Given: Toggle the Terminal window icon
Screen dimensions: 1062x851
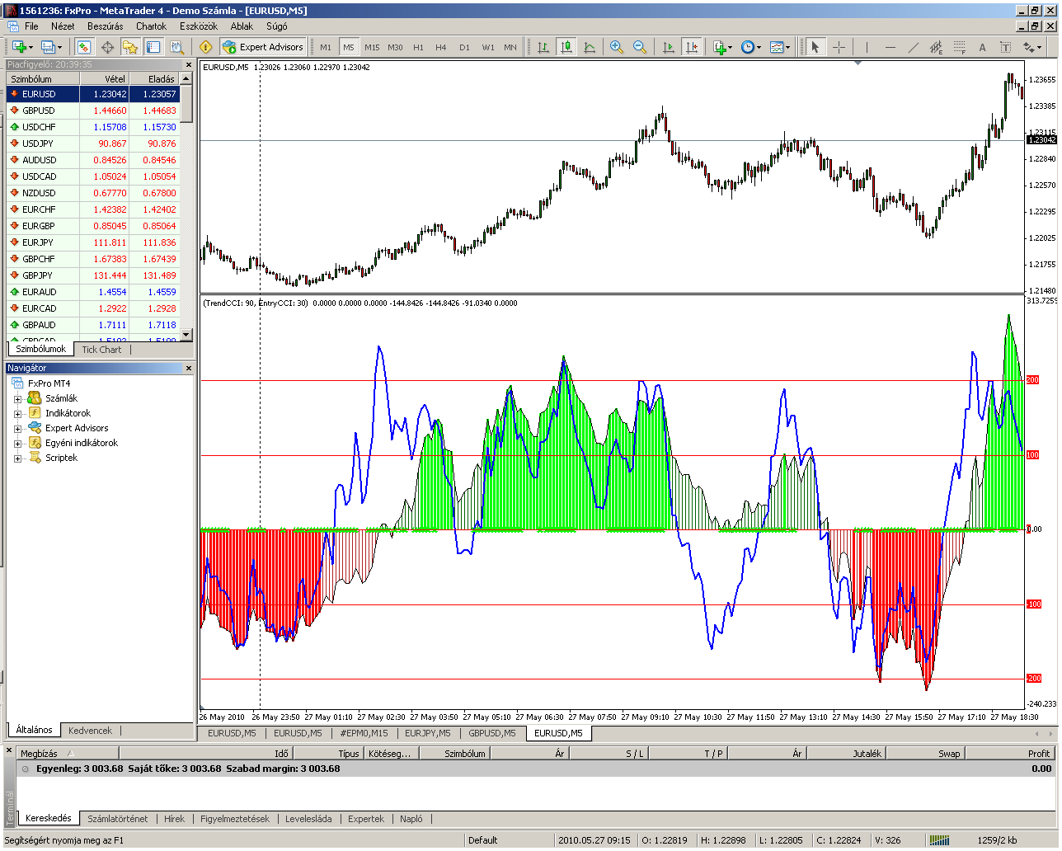Looking at the screenshot, I should (x=153, y=47).
